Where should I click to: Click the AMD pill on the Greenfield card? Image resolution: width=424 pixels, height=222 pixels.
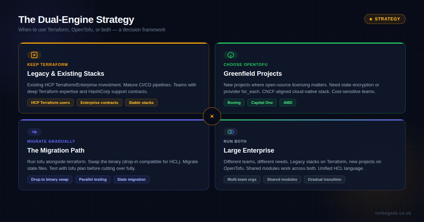288,103
